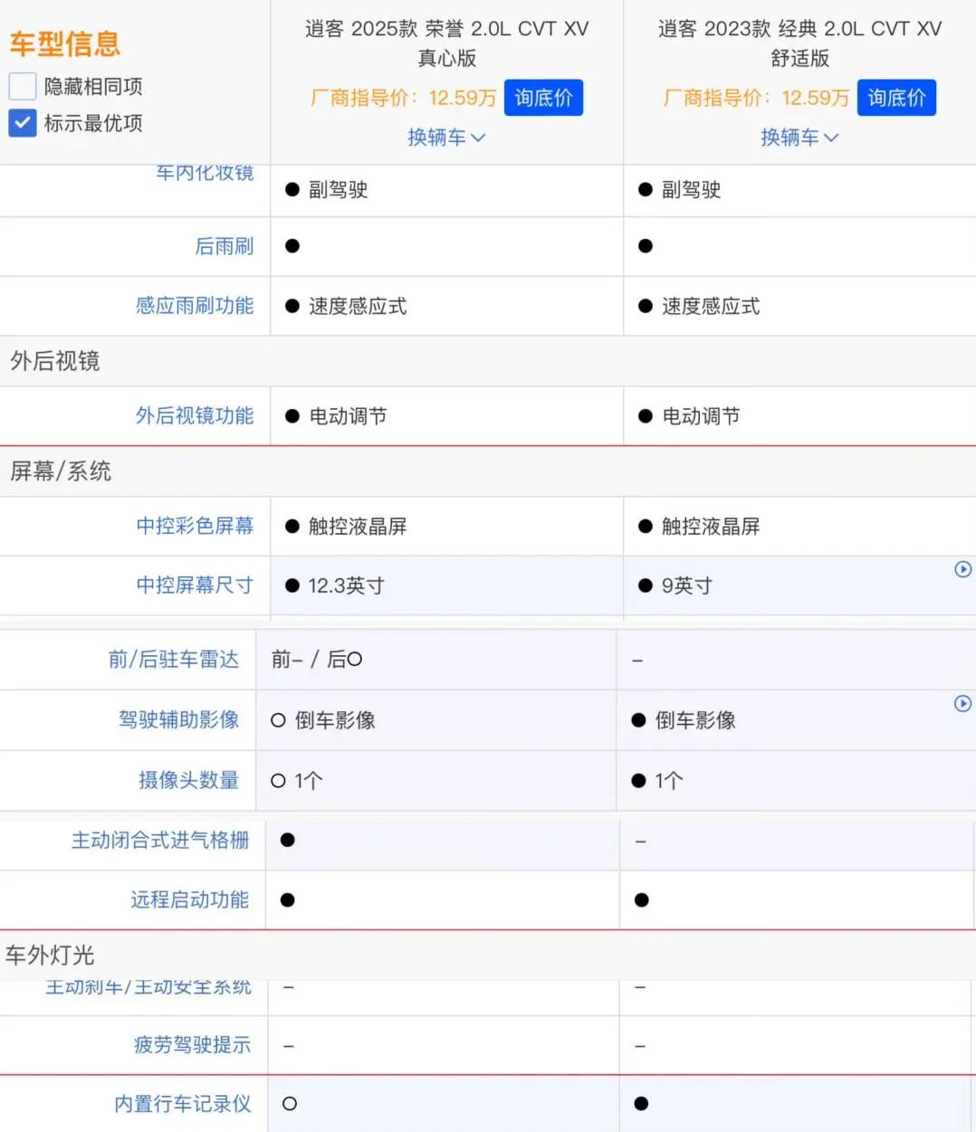Image resolution: width=976 pixels, height=1132 pixels.
Task: Open 内置行车记录仪 parameter link
Action: 182,1104
